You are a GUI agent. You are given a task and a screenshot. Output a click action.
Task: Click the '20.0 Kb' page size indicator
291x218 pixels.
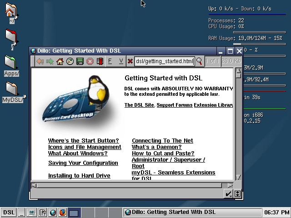(231, 61)
